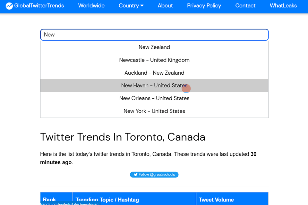Select New Zealand suggestion
The height and width of the screenshot is (205, 308).
154,47
